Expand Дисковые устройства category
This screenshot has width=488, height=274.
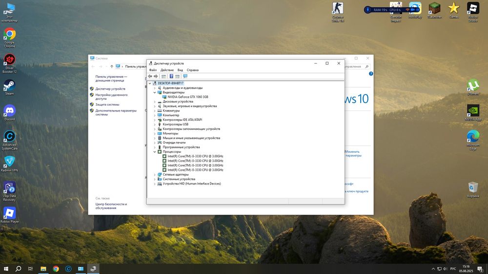[x=155, y=101]
